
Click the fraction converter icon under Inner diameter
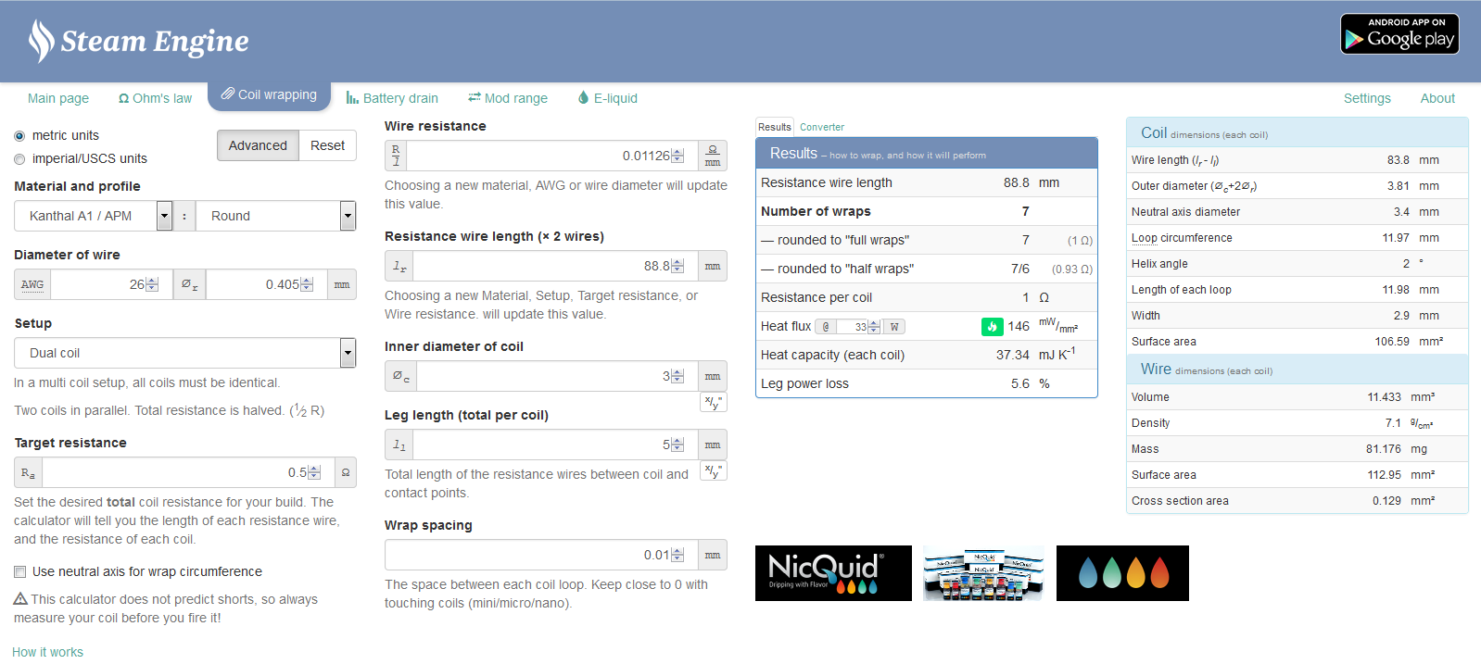pyautogui.click(x=713, y=402)
